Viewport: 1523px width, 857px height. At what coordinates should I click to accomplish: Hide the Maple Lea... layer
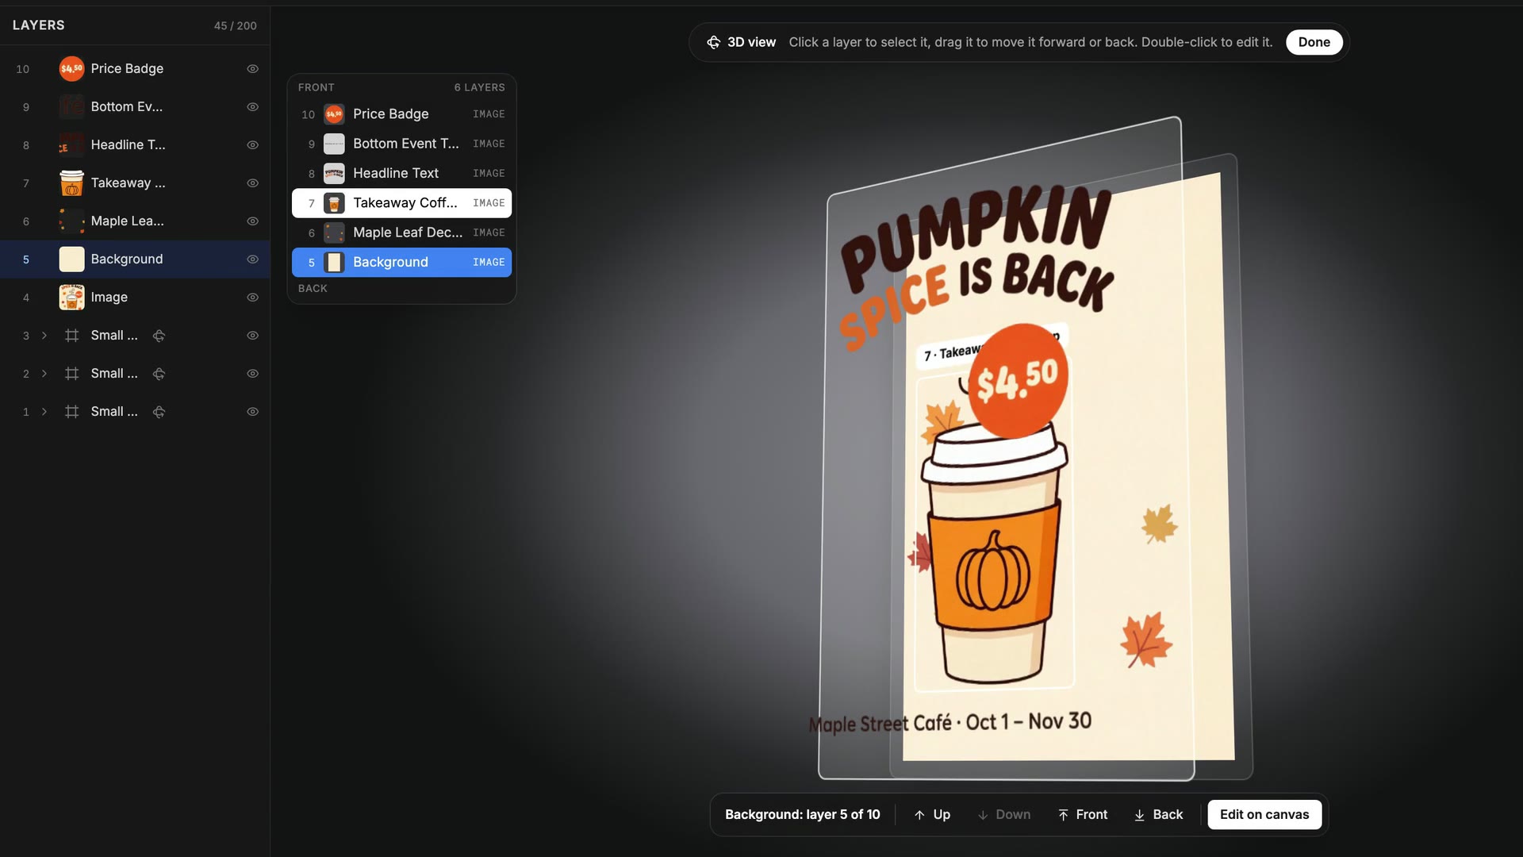252,221
